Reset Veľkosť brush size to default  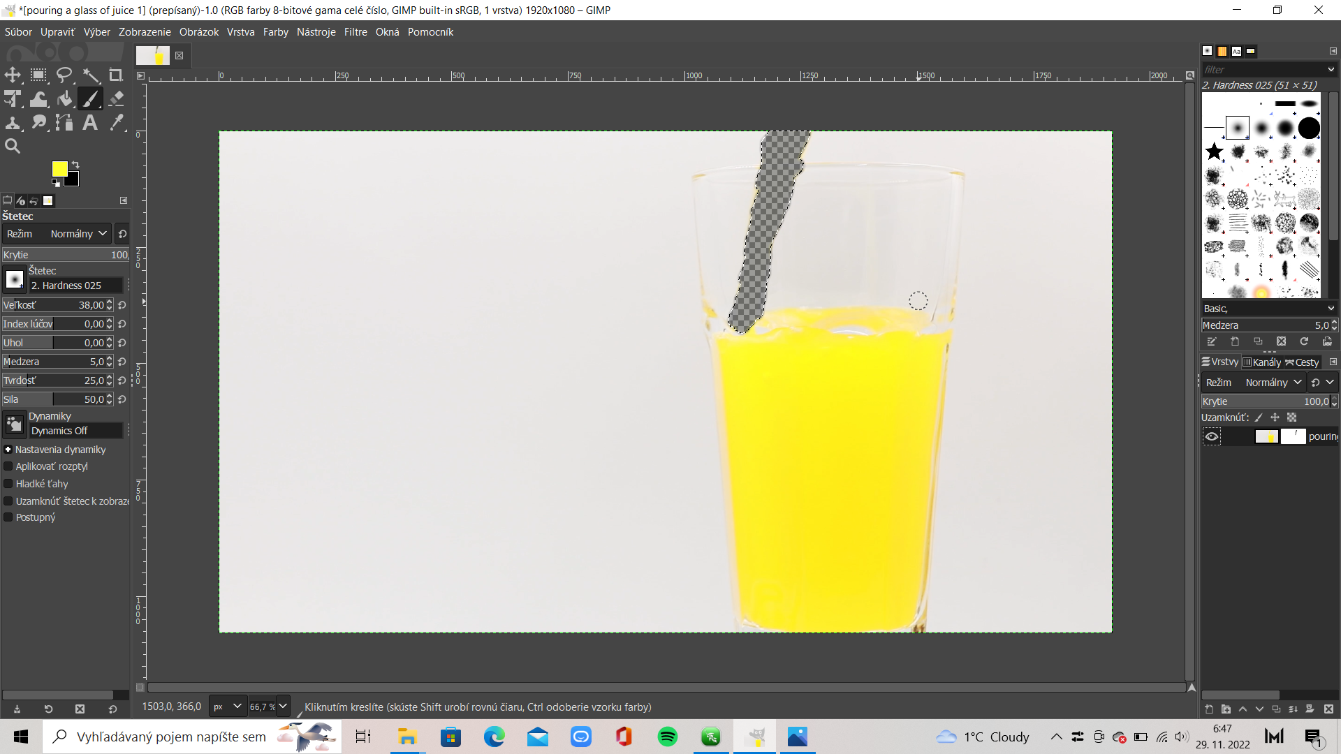click(122, 305)
